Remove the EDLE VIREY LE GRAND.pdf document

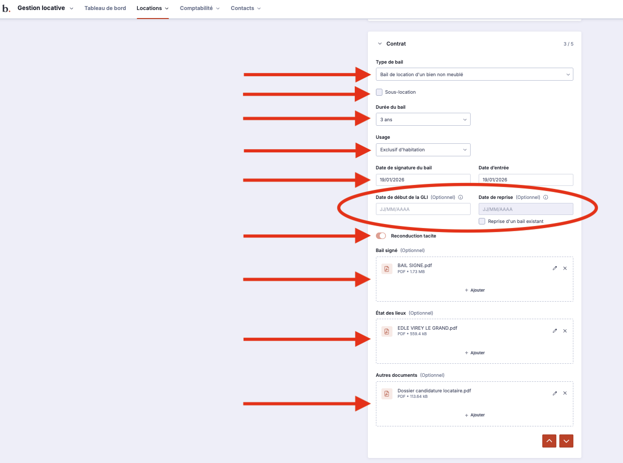click(565, 331)
